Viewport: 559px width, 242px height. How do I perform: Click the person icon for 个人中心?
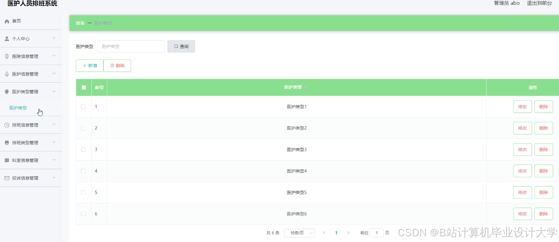pos(7,39)
